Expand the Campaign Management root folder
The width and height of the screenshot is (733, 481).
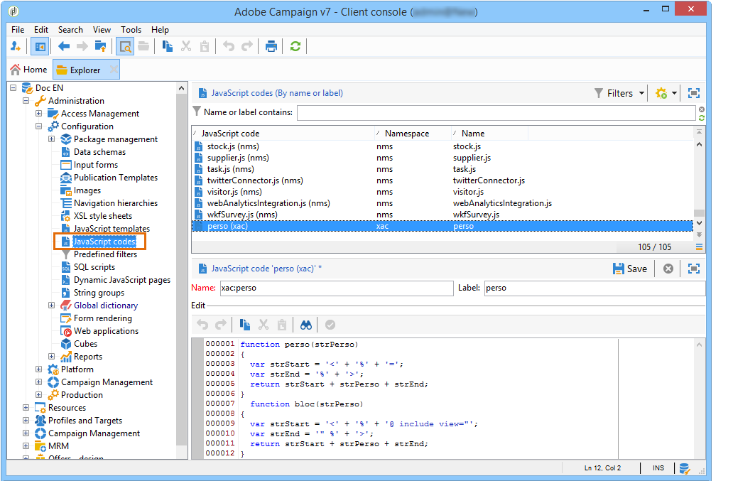(x=27, y=433)
